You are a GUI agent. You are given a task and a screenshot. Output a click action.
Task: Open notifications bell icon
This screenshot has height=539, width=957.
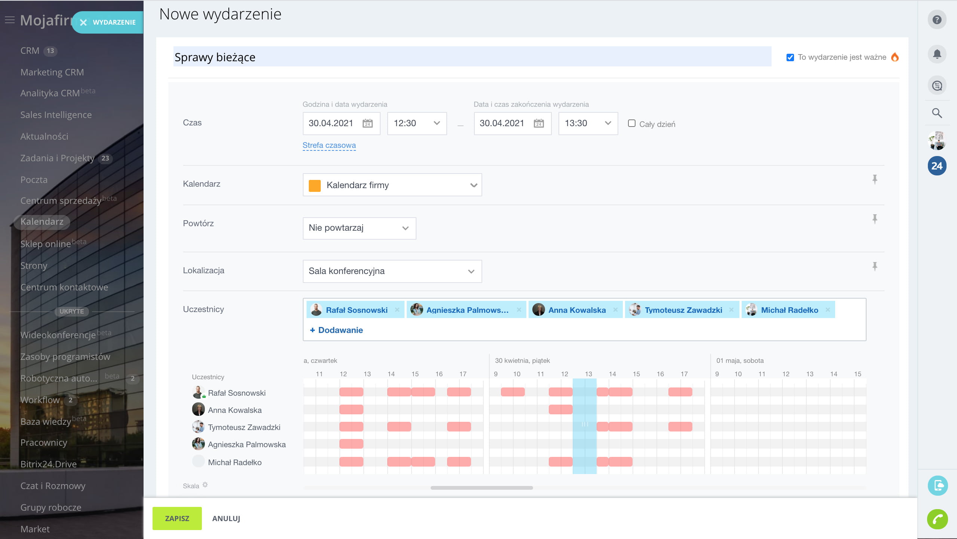pyautogui.click(x=937, y=54)
